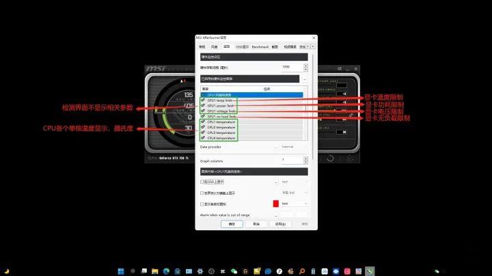Click the Afterburner reset circular-arrow icon
This screenshot has height=276, width=492.
(330, 158)
